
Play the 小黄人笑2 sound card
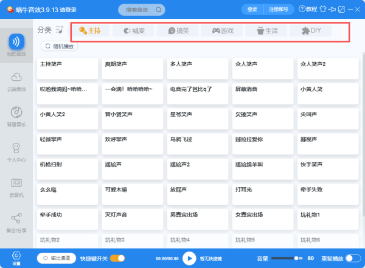click(68, 119)
